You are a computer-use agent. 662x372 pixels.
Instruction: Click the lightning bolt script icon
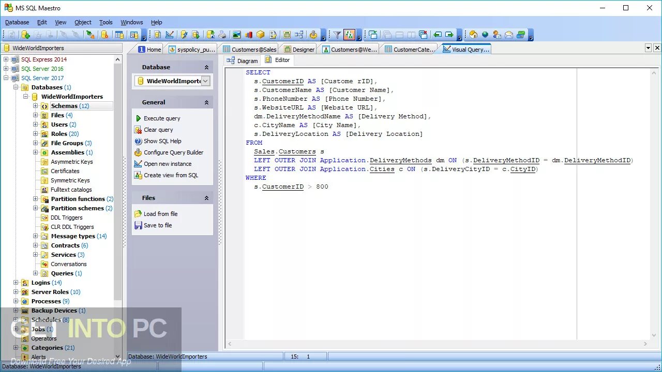pyautogui.click(x=184, y=35)
